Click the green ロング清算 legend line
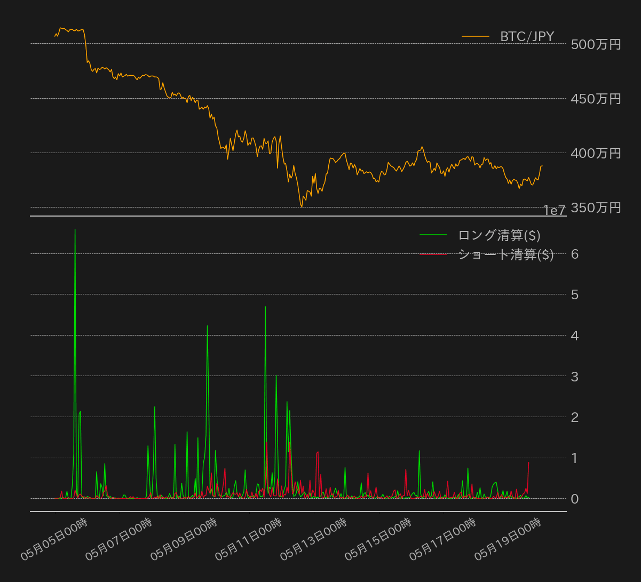 [x=433, y=235]
